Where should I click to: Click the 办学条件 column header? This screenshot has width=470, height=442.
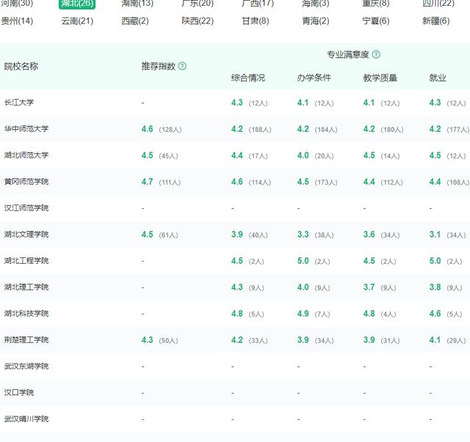314,78
